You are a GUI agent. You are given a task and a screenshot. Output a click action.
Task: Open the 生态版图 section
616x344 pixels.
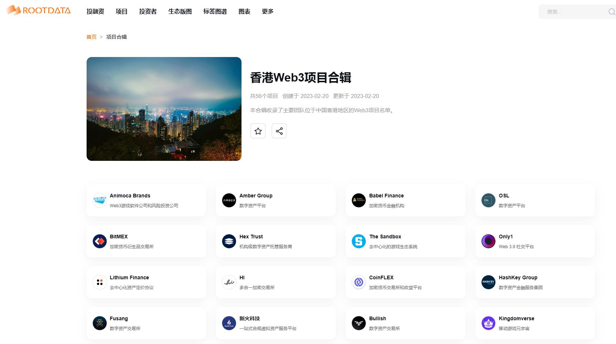[179, 11]
